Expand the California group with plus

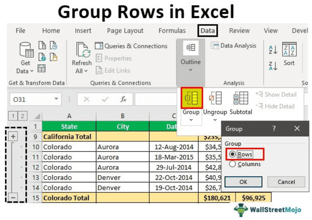click(13, 137)
